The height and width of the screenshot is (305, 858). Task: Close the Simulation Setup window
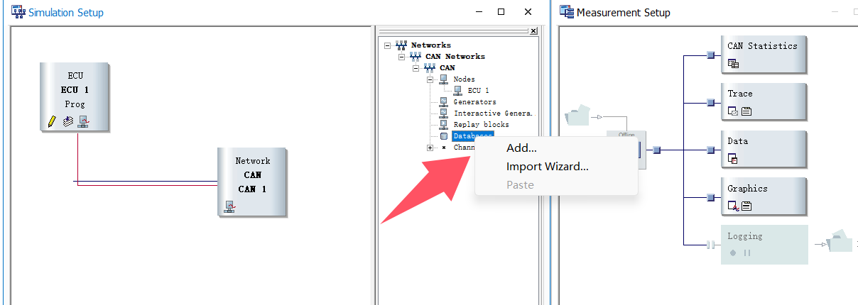click(528, 12)
